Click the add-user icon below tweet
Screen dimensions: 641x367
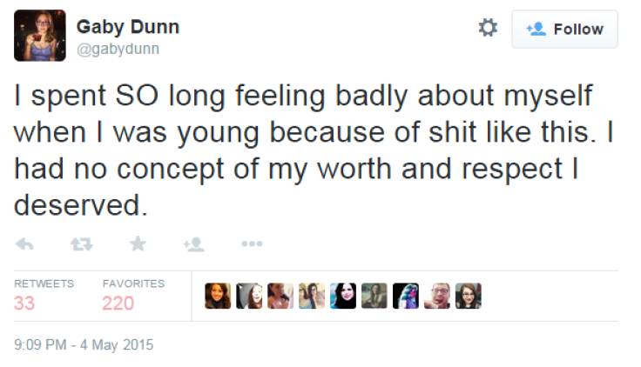click(x=193, y=244)
